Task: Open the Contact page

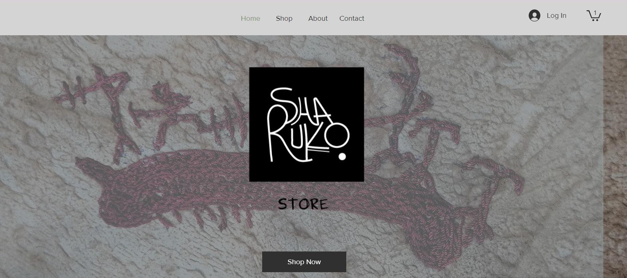Action: click(x=352, y=18)
